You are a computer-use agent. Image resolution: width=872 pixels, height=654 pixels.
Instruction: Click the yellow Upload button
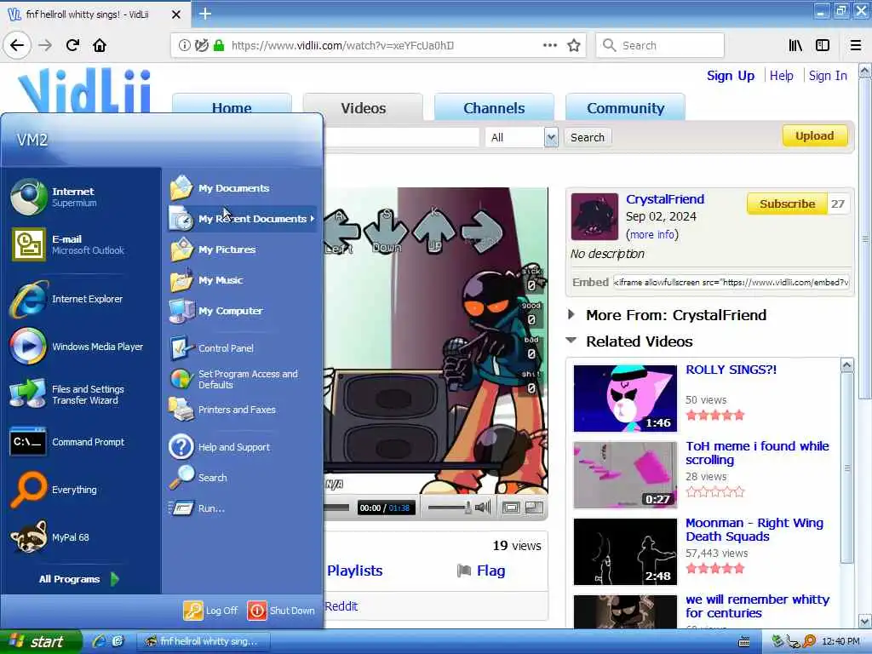click(815, 135)
